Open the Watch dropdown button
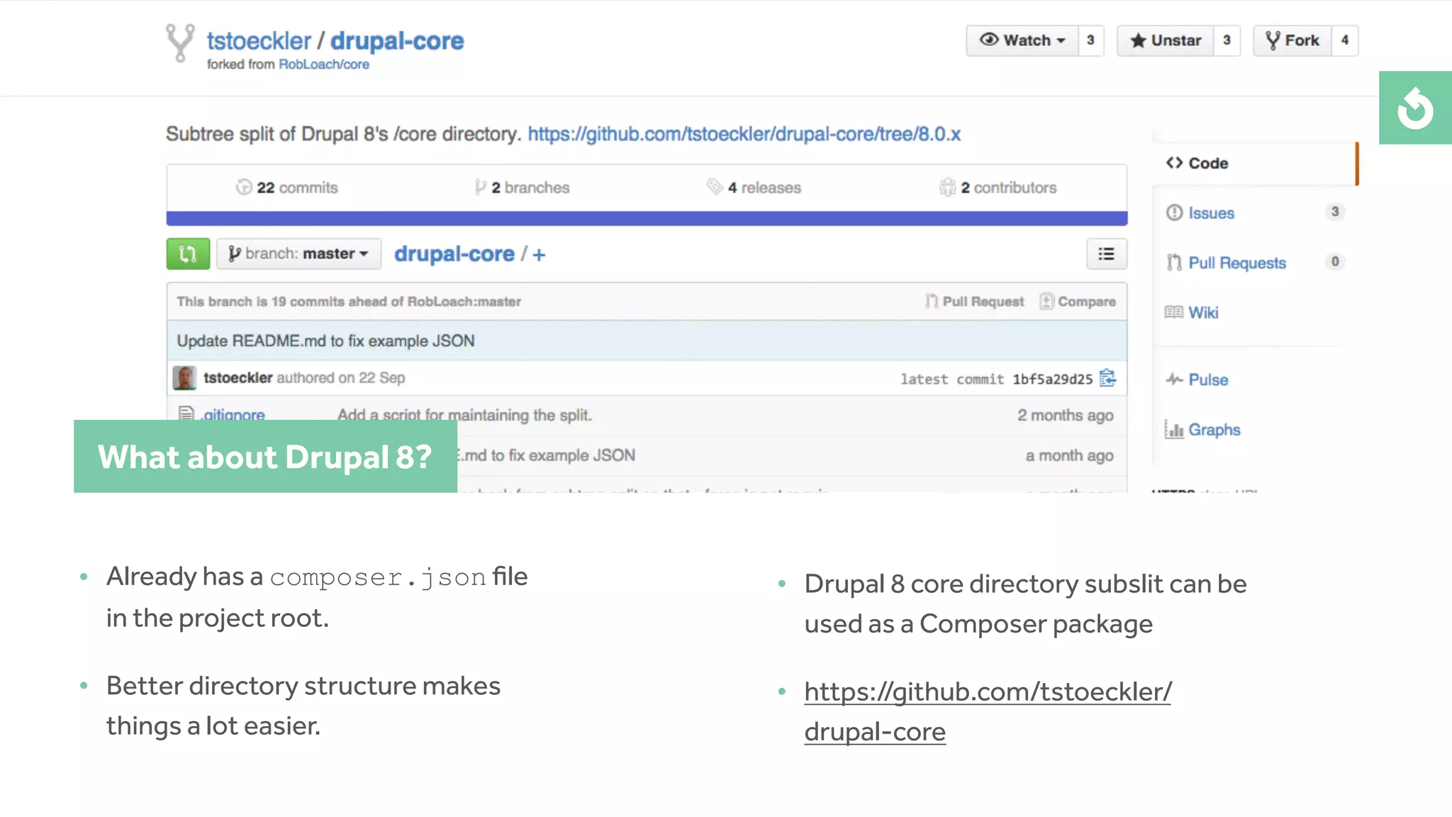Image resolution: width=1452 pixels, height=817 pixels. (1022, 40)
